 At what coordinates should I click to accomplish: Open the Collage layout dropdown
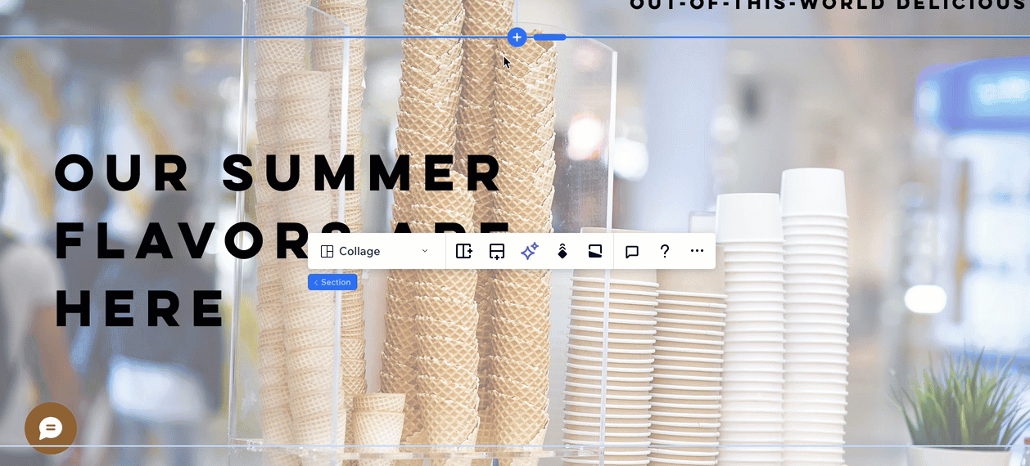click(x=376, y=251)
